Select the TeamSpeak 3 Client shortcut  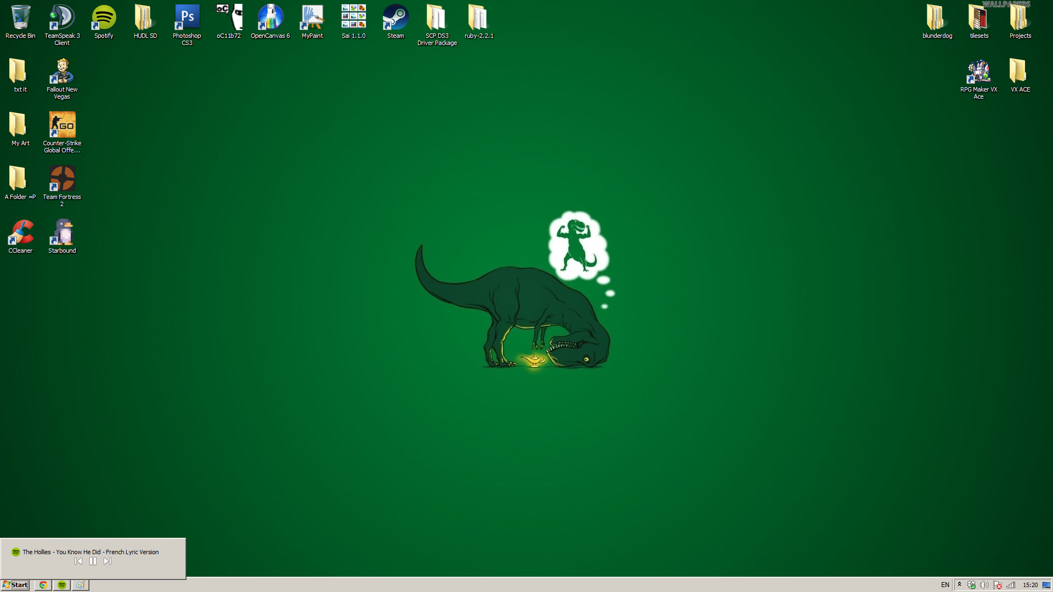[x=62, y=25]
